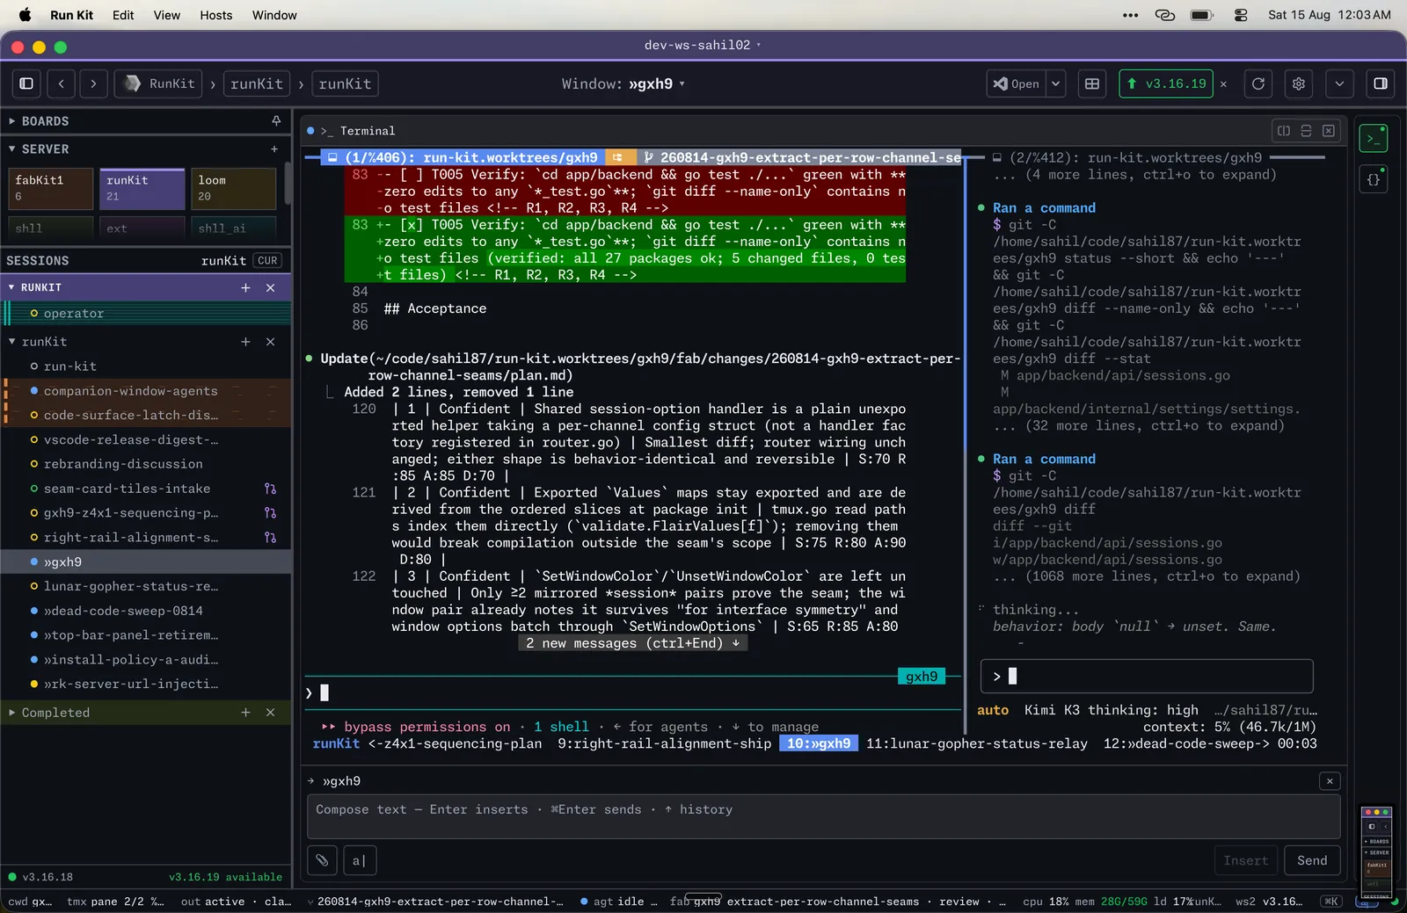Select the fabKit1 server tile
The height and width of the screenshot is (913, 1407).
(50, 189)
